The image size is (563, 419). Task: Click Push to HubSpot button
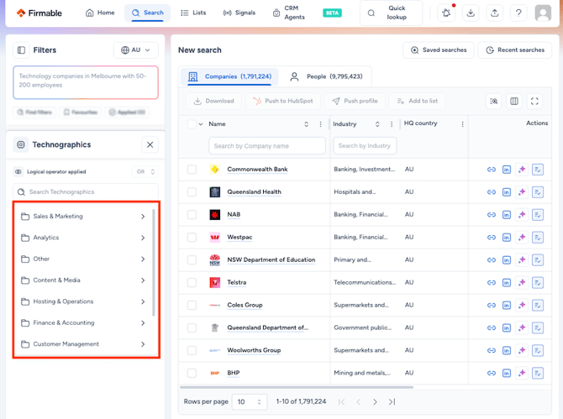pos(283,101)
